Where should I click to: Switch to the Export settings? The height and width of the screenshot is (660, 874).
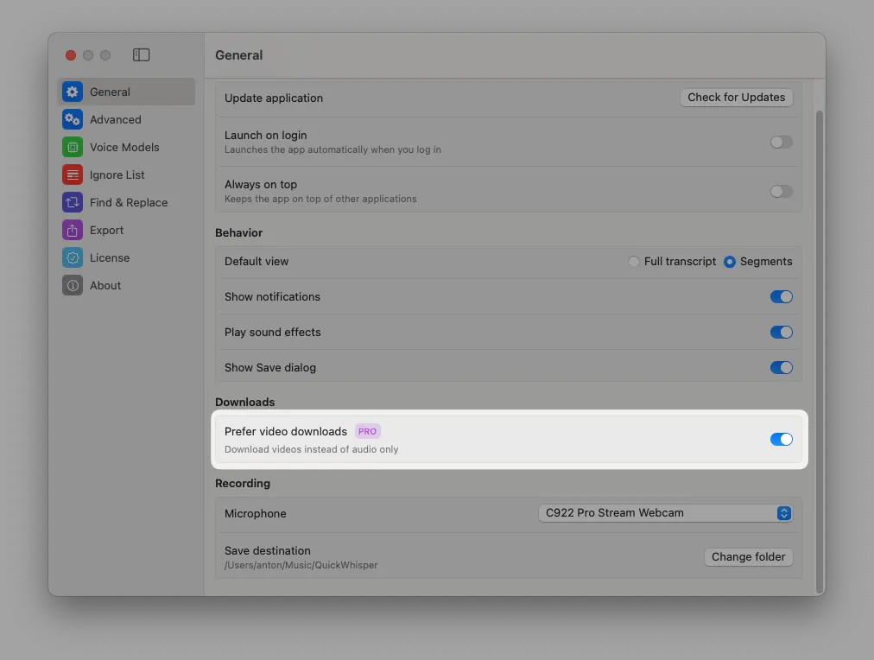(x=127, y=230)
